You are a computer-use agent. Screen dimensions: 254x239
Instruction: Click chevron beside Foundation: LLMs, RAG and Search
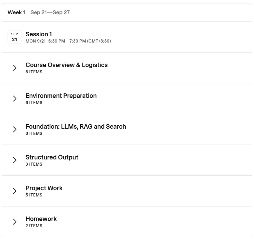[x=15, y=129]
